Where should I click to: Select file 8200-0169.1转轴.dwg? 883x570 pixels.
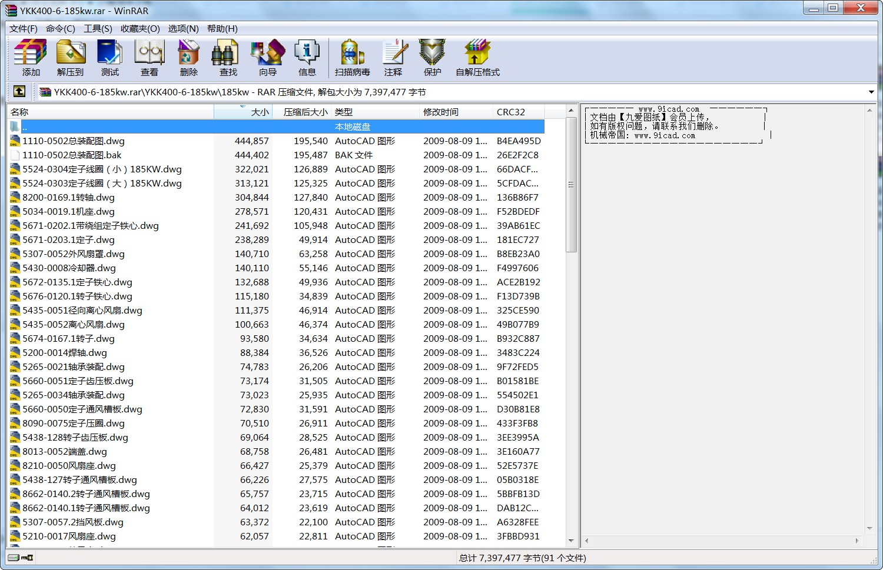click(x=68, y=198)
